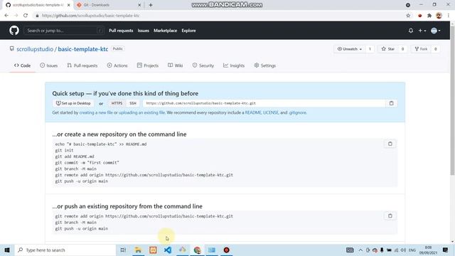
Task: Switch to the Wiki tab
Action: tap(176, 65)
